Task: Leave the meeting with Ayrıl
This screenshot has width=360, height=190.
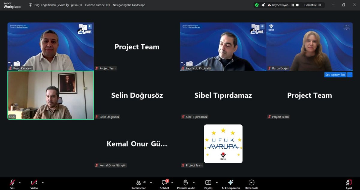Action: click(349, 184)
